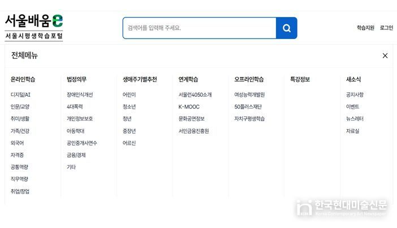Select 취업/창업 category
The image size is (397, 228).
20,191
